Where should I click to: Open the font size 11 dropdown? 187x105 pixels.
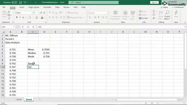coord(38,13)
